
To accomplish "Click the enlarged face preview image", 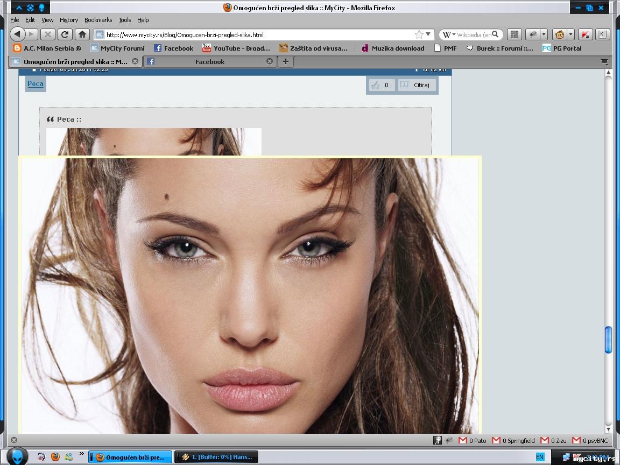I will click(x=250, y=296).
